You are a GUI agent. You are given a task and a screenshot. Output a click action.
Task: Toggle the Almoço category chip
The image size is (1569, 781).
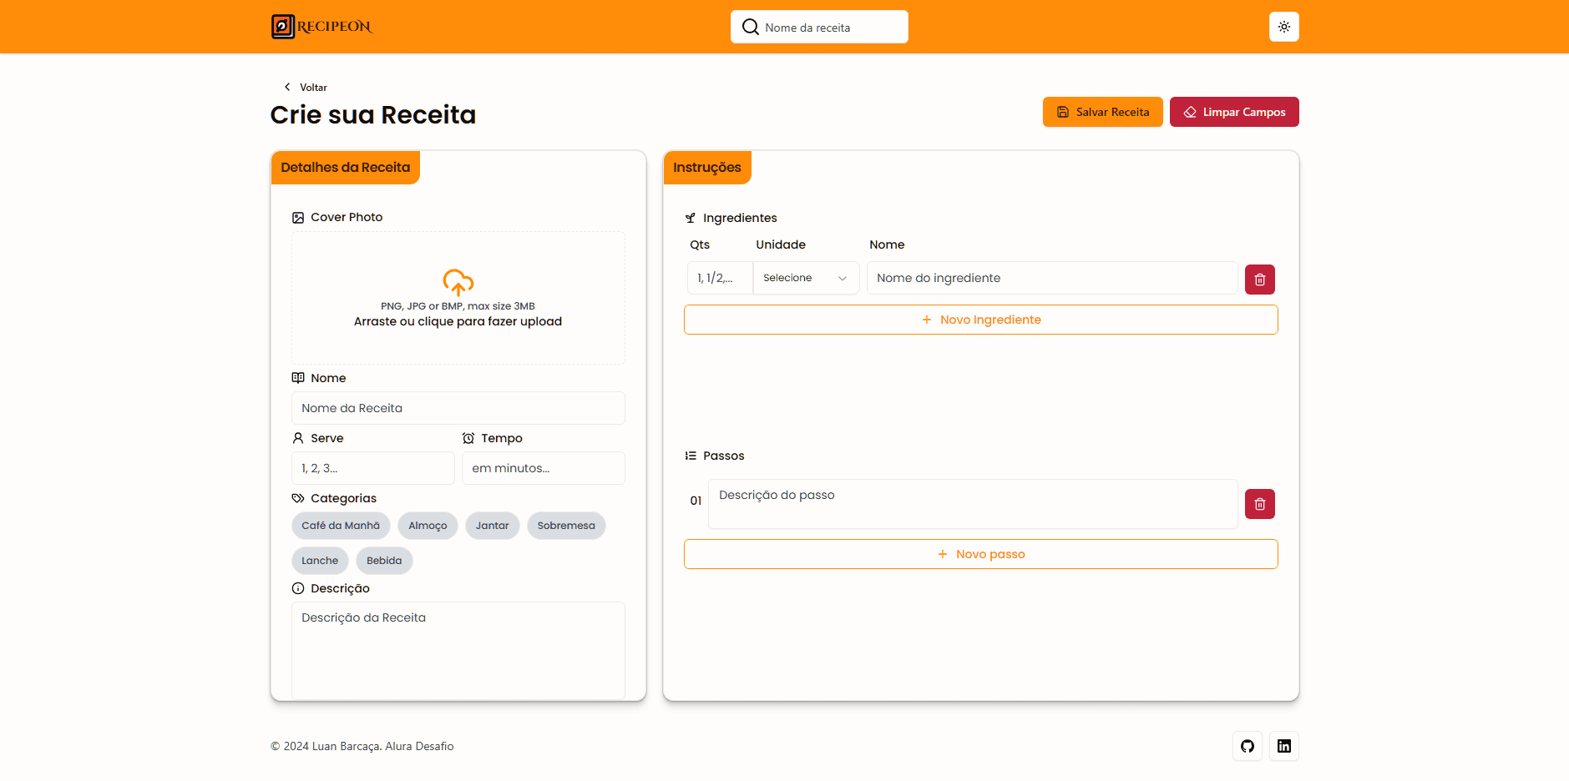[x=428, y=526]
